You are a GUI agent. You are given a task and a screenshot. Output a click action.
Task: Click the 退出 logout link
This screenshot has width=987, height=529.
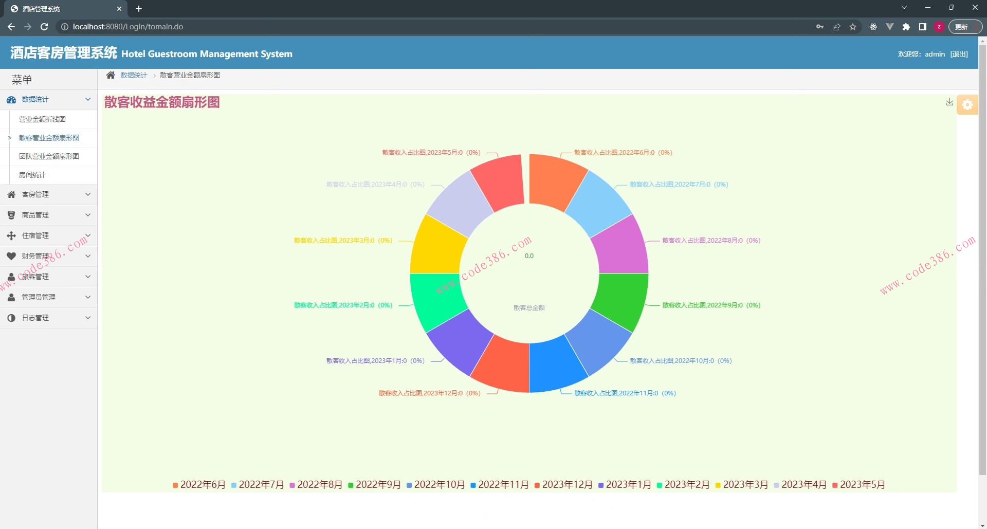click(x=959, y=54)
